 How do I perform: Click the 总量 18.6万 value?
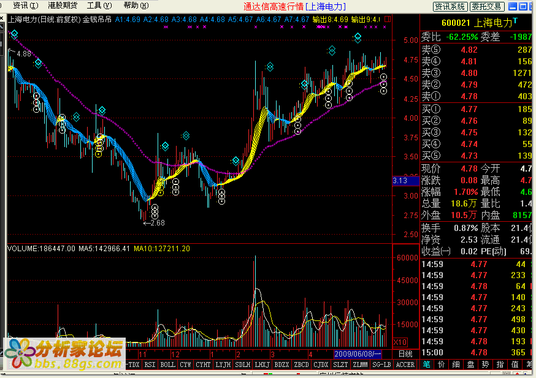[x=464, y=203]
